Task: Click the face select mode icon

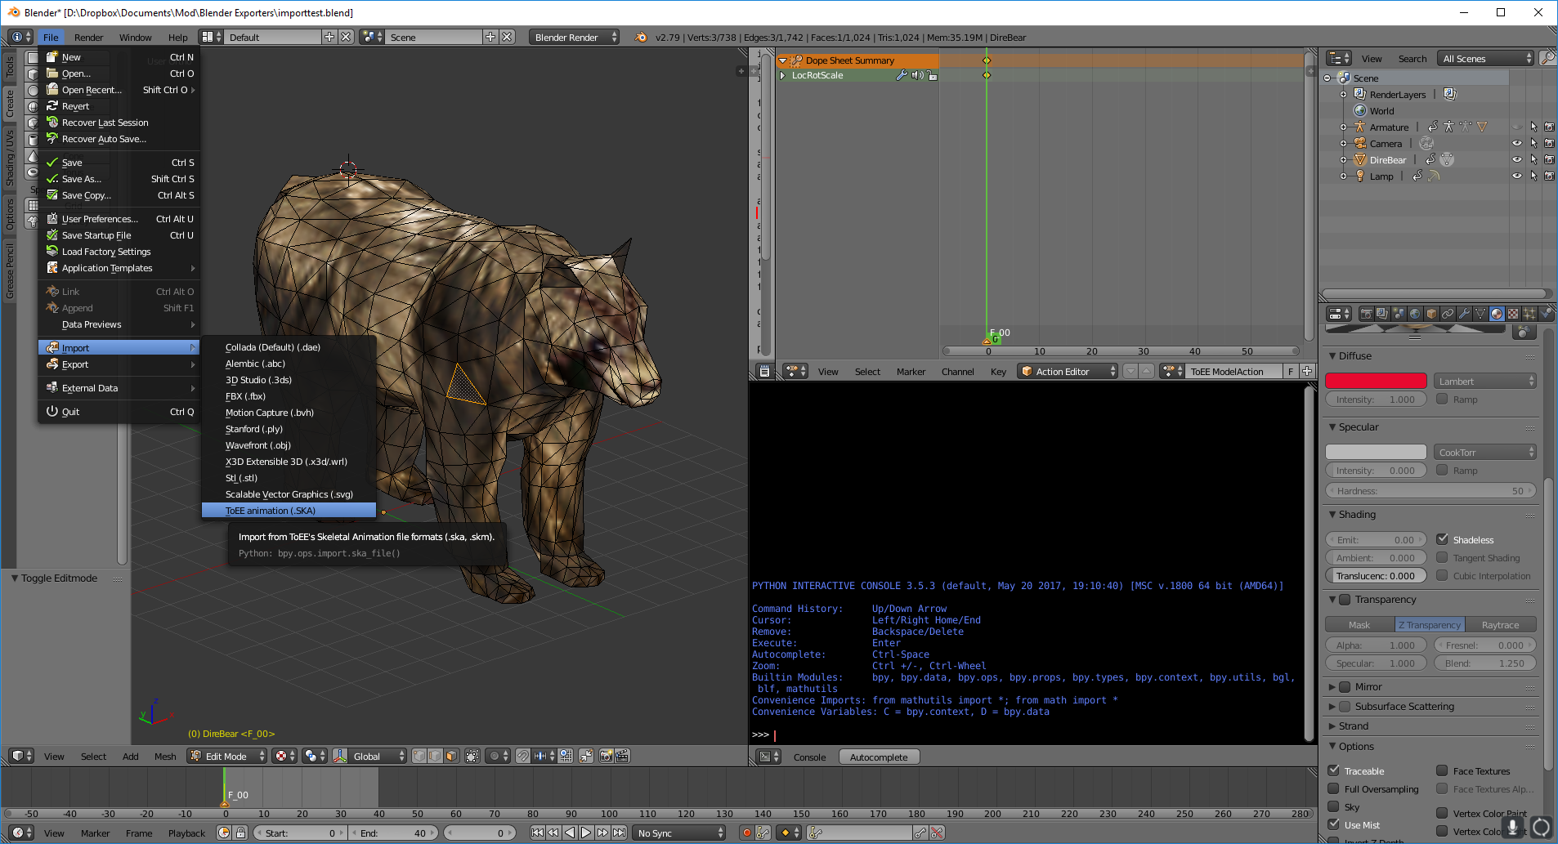Action: (x=452, y=756)
